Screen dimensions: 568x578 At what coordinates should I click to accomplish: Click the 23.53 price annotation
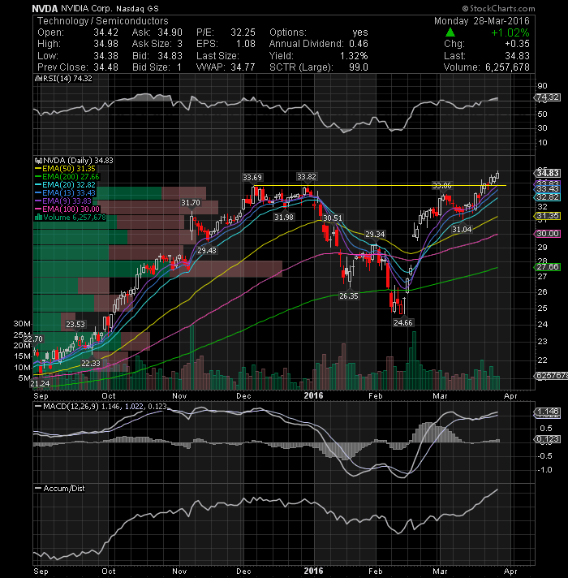pyautogui.click(x=75, y=325)
